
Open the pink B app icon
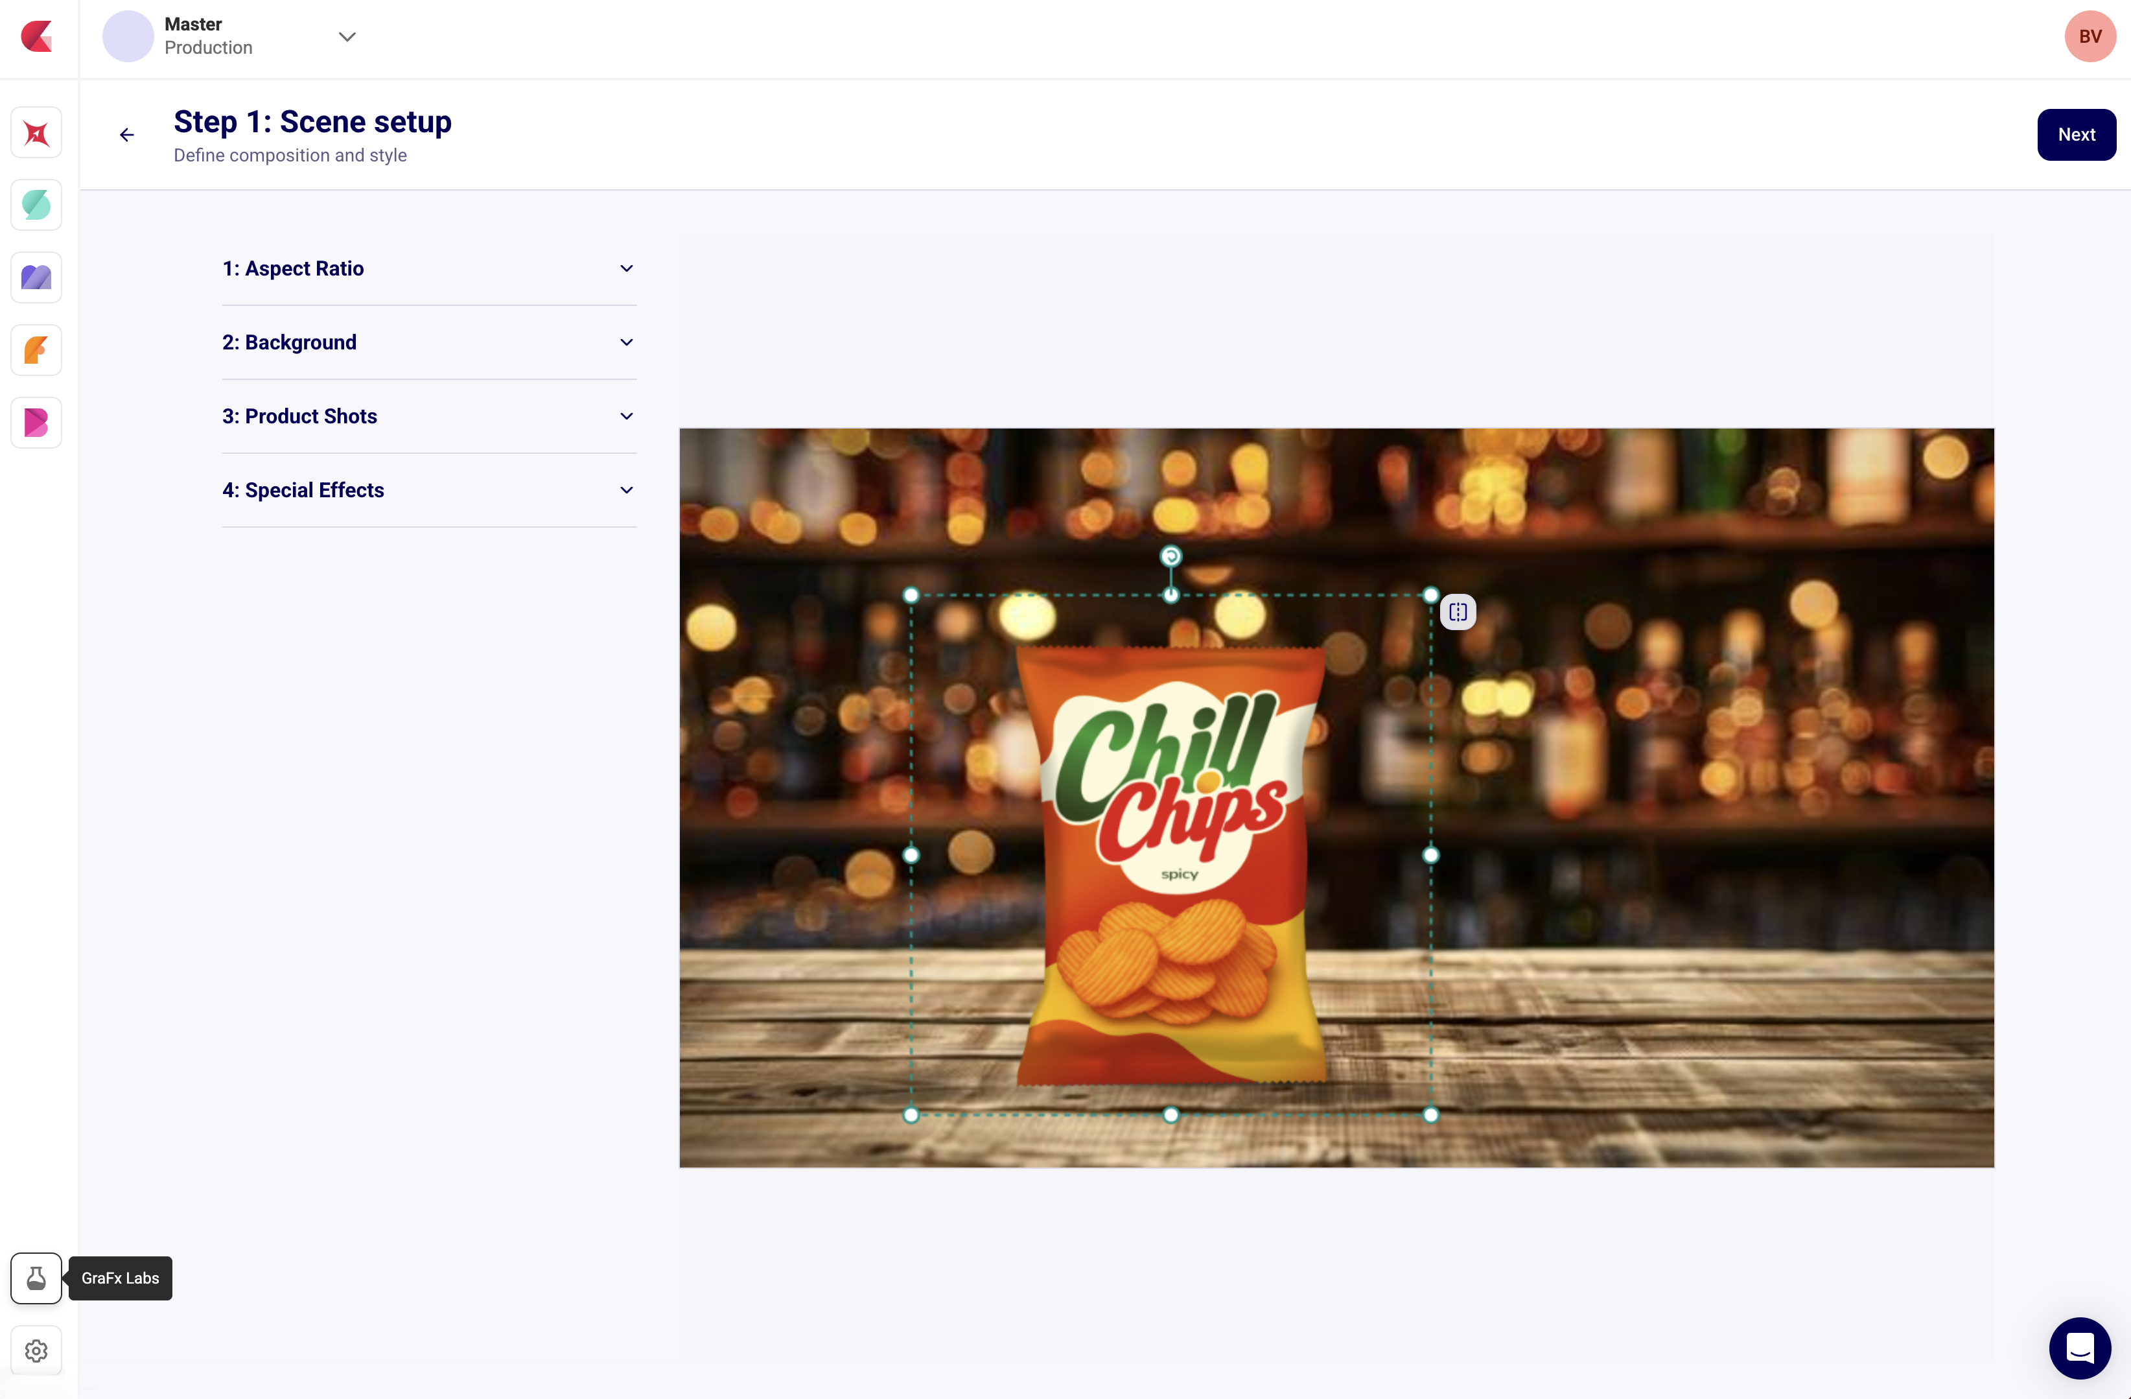36,423
